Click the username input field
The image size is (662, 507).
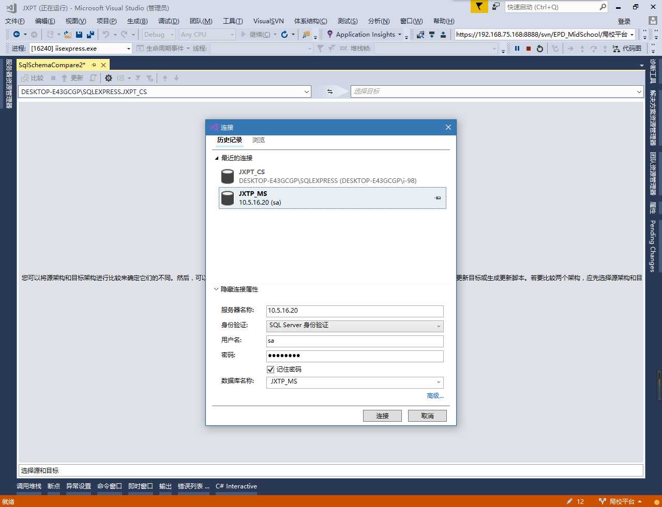355,341
